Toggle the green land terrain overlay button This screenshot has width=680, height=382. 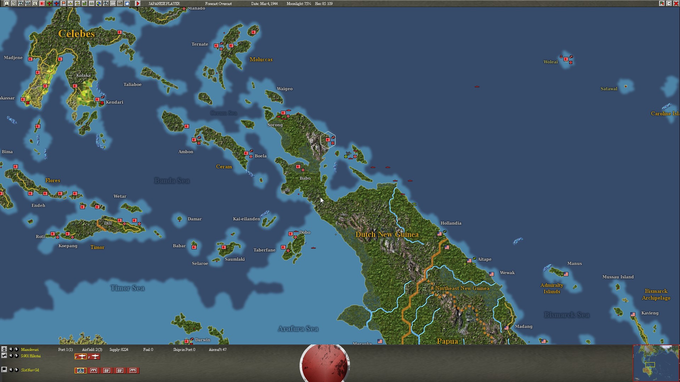tap(84, 4)
